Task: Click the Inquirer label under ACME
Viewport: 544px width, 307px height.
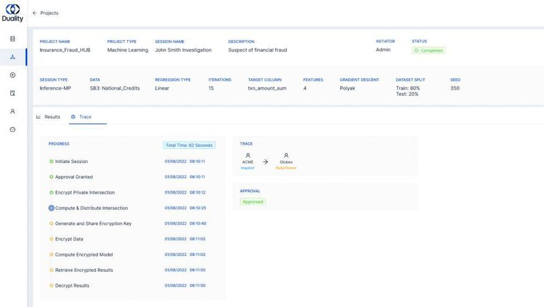Action: click(x=248, y=168)
